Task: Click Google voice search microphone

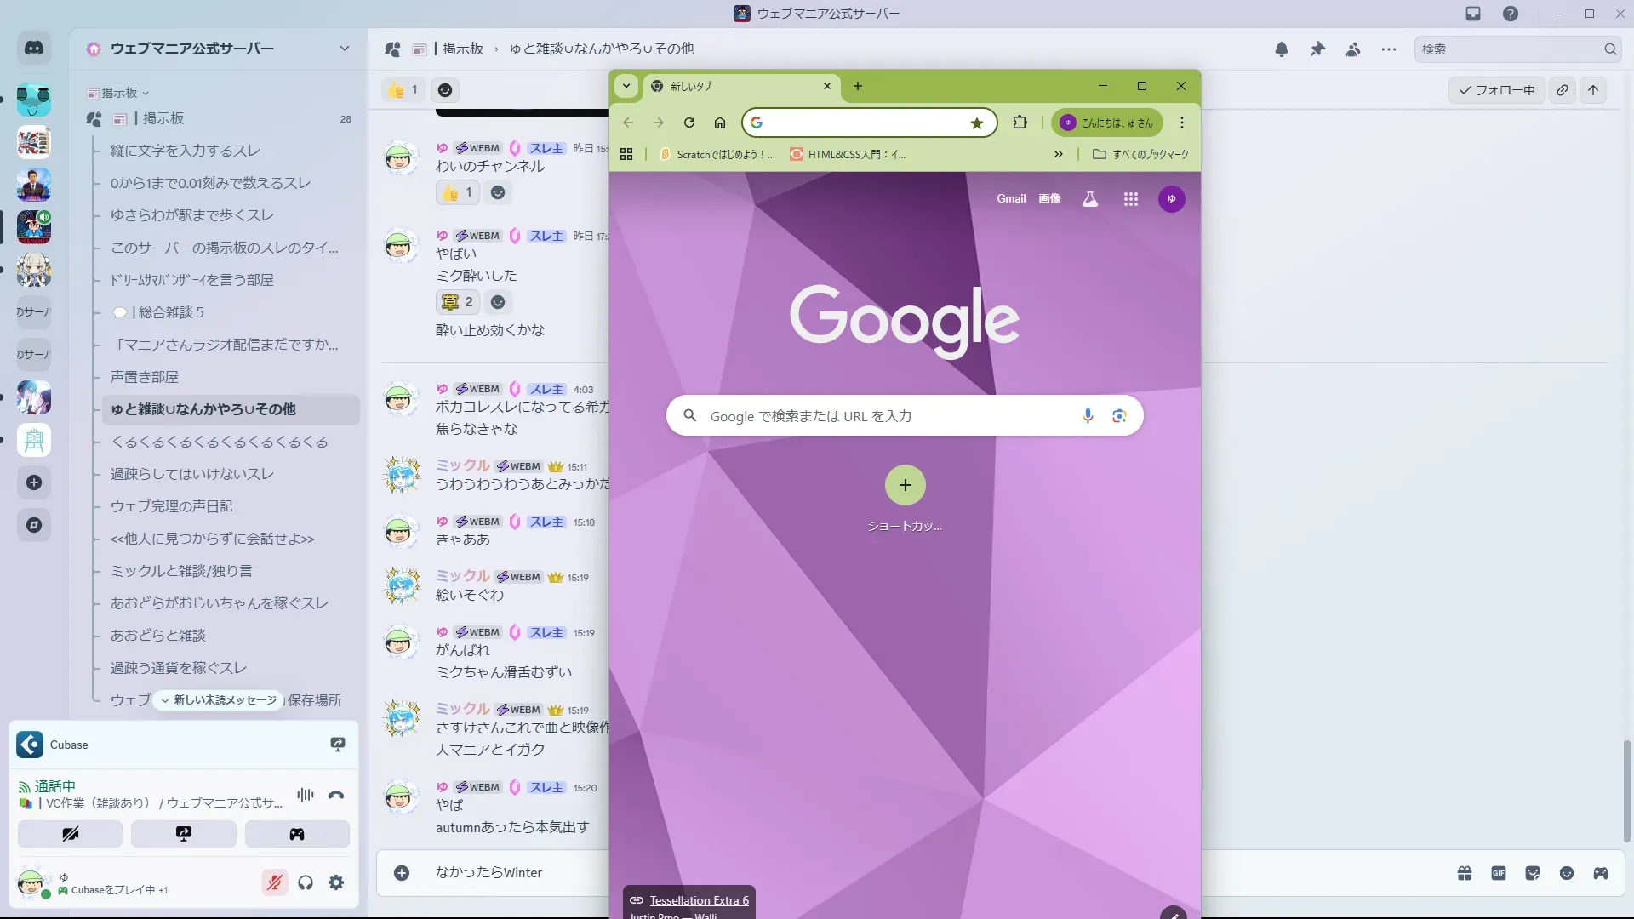Action: click(x=1087, y=415)
